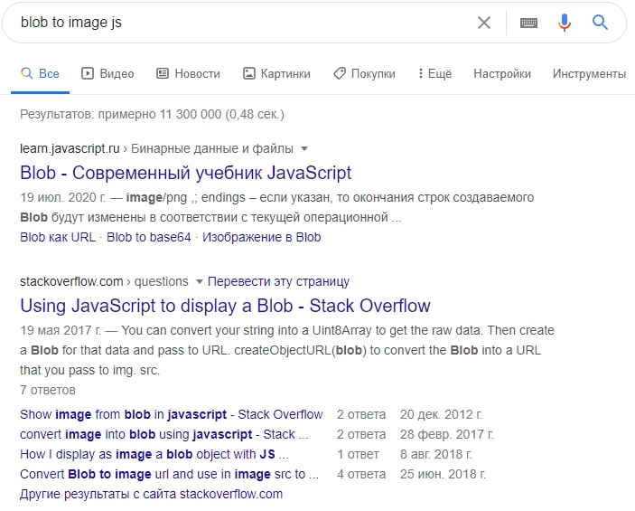This screenshot has width=635, height=511.
Task: Open Blob - Современный учебник JavaScript result
Action: click(x=186, y=173)
